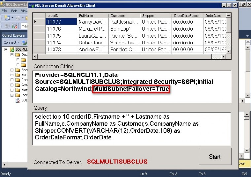Screen dimensions: 251x177
Task: Click inside the Connection String text box
Action: tap(132, 87)
